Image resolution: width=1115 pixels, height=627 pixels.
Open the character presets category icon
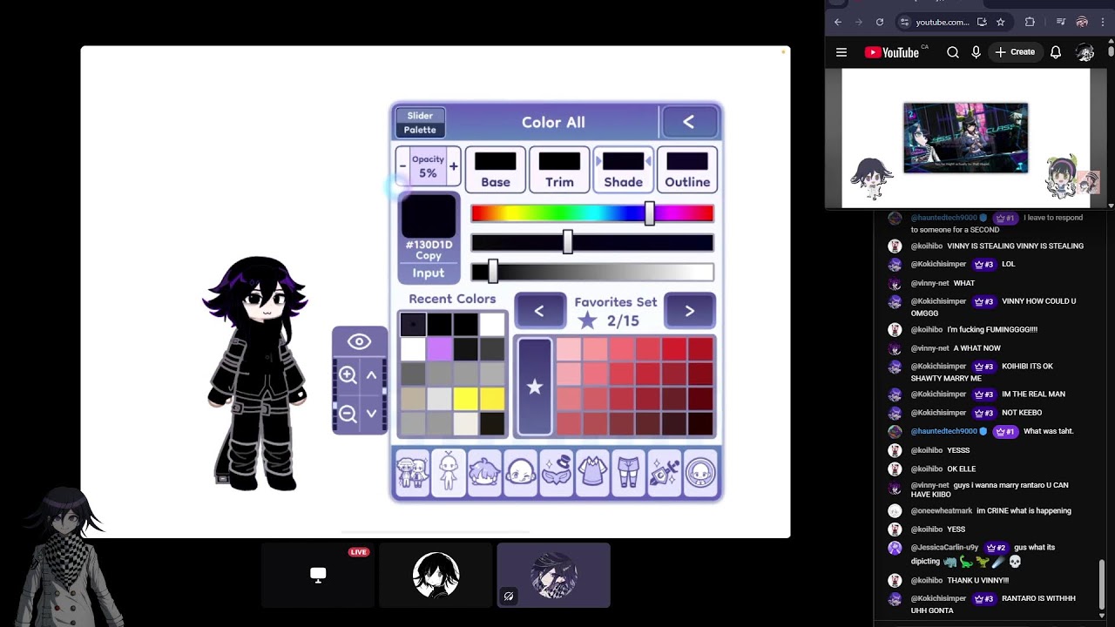coord(412,472)
